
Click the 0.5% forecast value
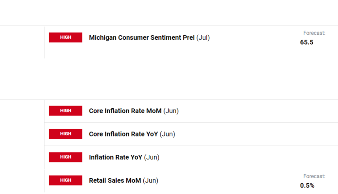point(307,185)
